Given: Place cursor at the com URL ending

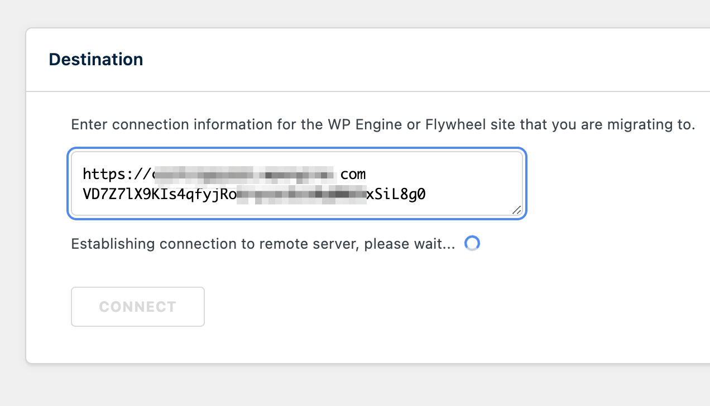Looking at the screenshot, I should click(x=353, y=175).
